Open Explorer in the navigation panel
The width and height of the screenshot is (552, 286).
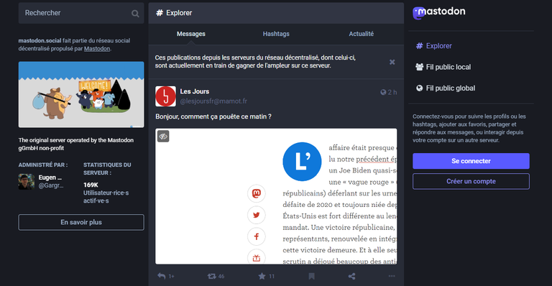(x=434, y=46)
